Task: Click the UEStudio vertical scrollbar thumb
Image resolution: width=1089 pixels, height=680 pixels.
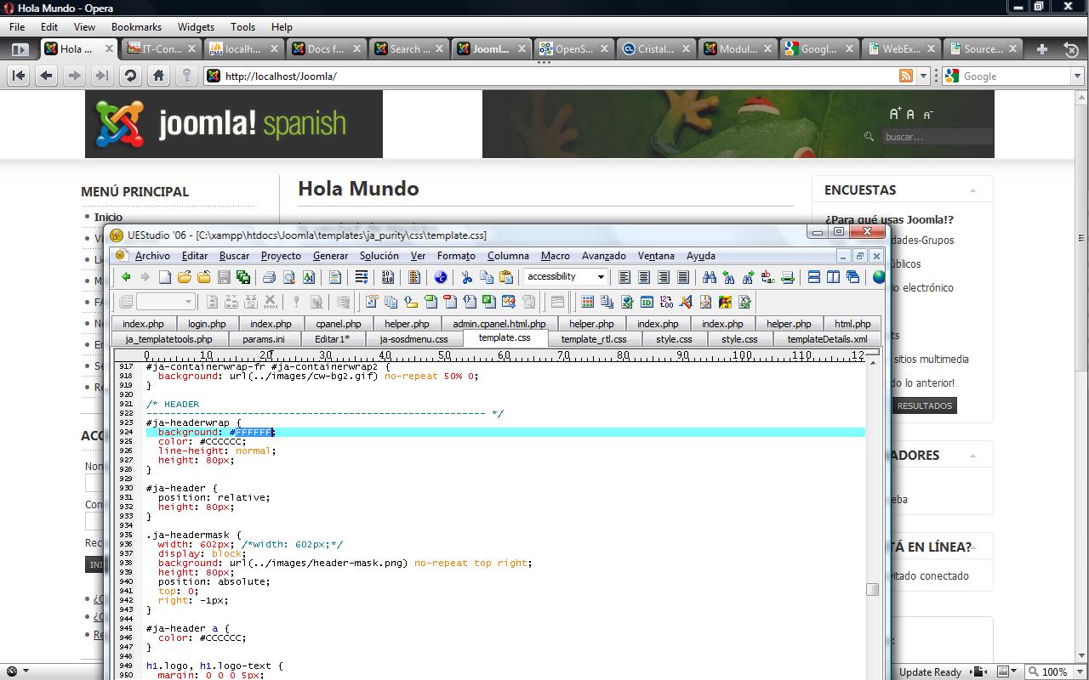Action: point(872,589)
